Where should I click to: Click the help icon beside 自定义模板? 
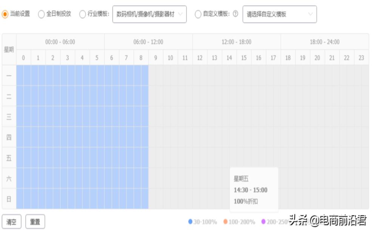tap(236, 14)
